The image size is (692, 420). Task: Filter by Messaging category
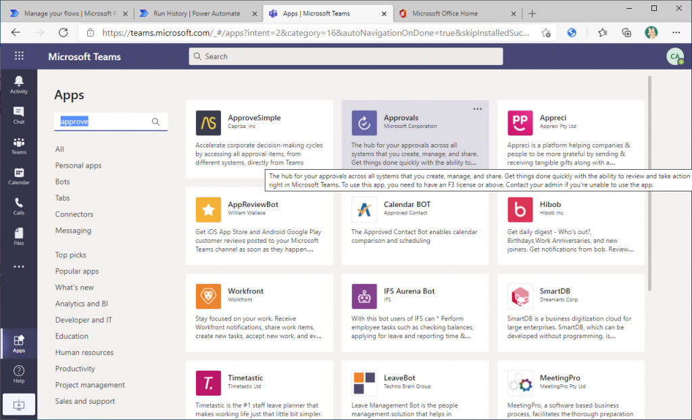tap(73, 231)
